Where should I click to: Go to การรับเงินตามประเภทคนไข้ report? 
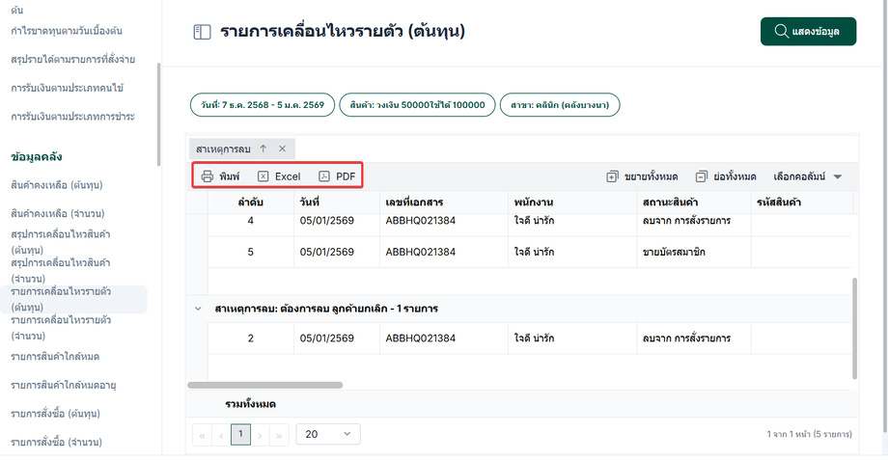(x=67, y=88)
